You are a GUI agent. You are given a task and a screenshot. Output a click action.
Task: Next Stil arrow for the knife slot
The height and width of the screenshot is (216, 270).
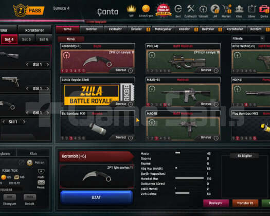[48, 113]
